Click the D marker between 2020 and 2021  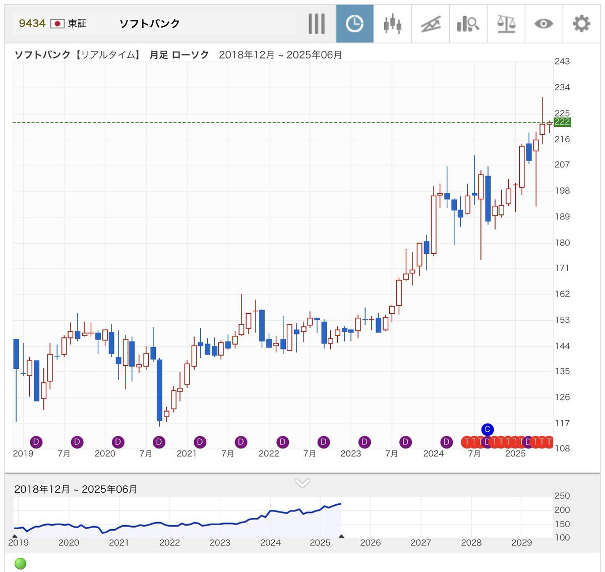[x=159, y=442]
